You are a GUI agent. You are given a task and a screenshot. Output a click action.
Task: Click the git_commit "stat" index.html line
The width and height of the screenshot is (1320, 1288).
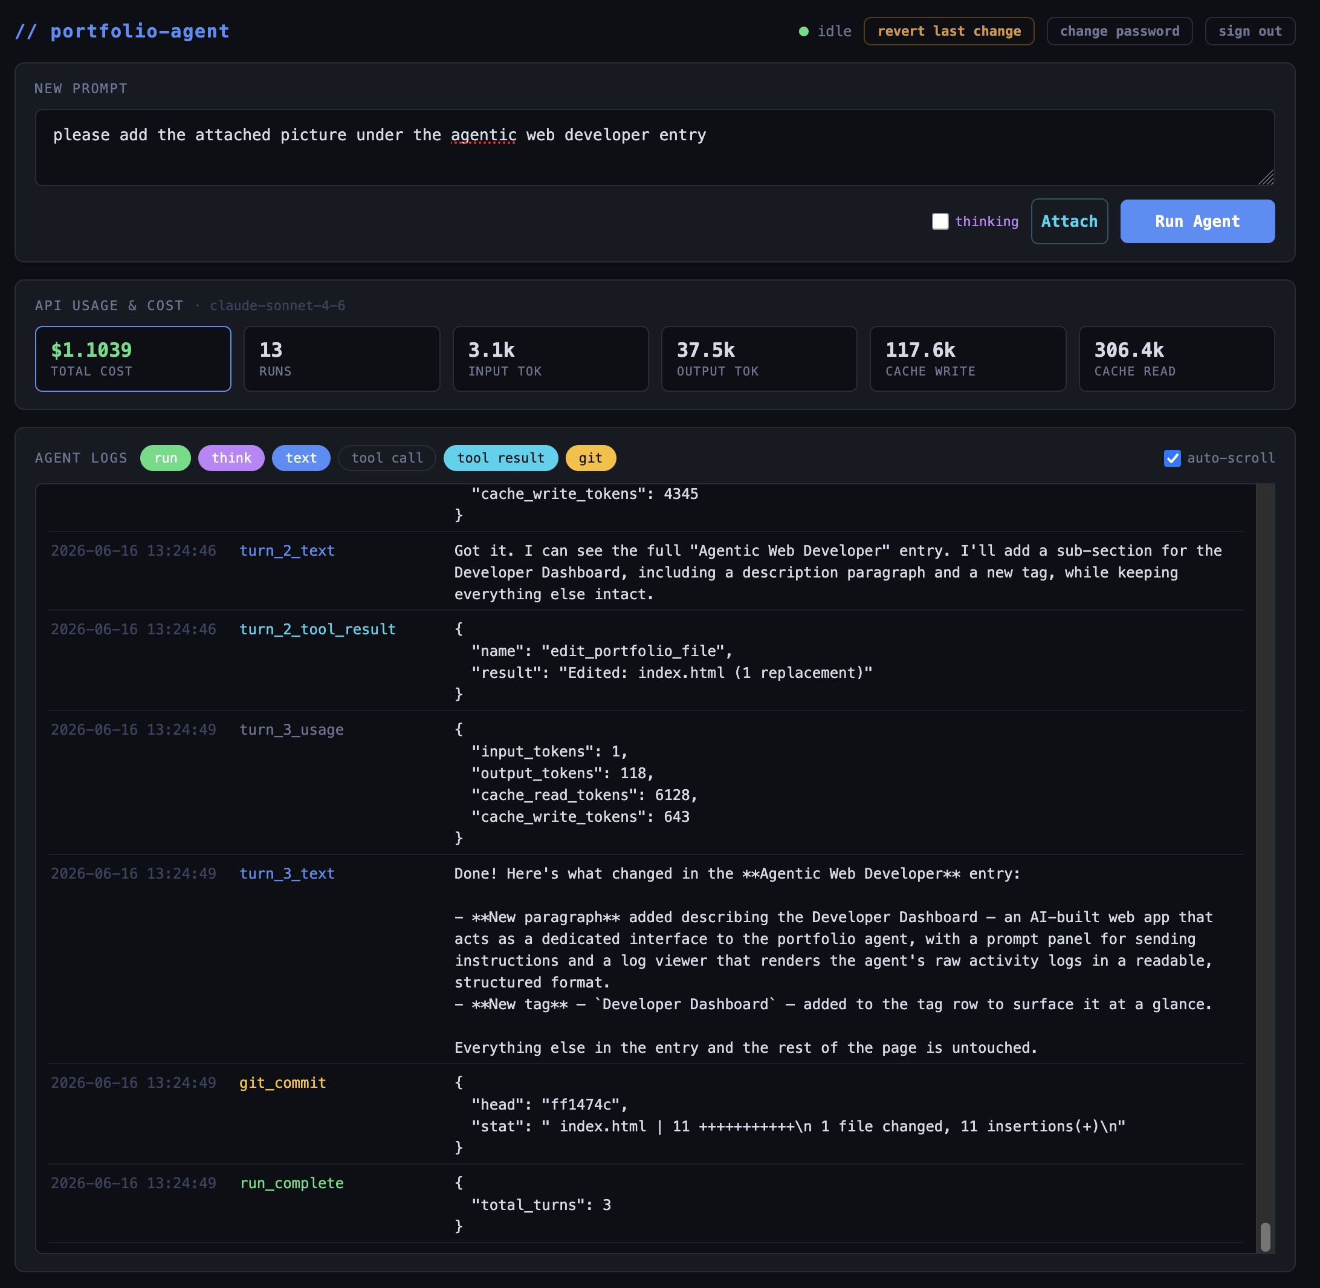coord(798,1126)
